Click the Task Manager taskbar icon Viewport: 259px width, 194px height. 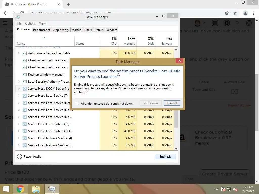pos(52,189)
